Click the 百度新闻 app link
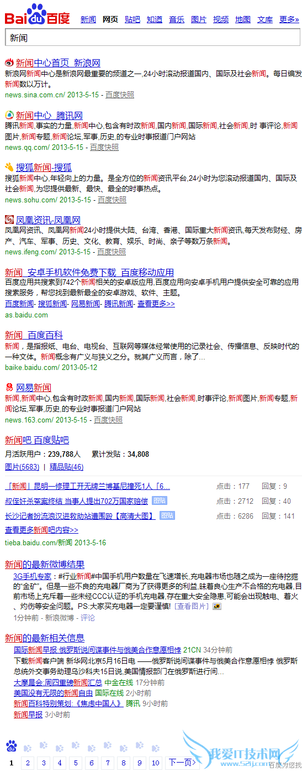 19,304
